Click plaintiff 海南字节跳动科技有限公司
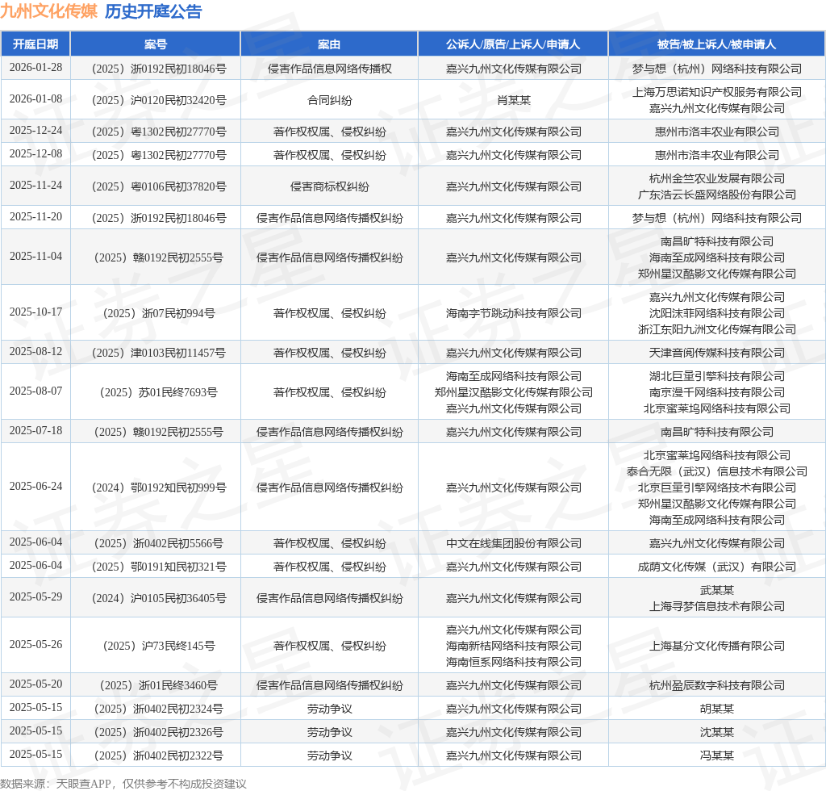The image size is (826, 791). click(514, 313)
